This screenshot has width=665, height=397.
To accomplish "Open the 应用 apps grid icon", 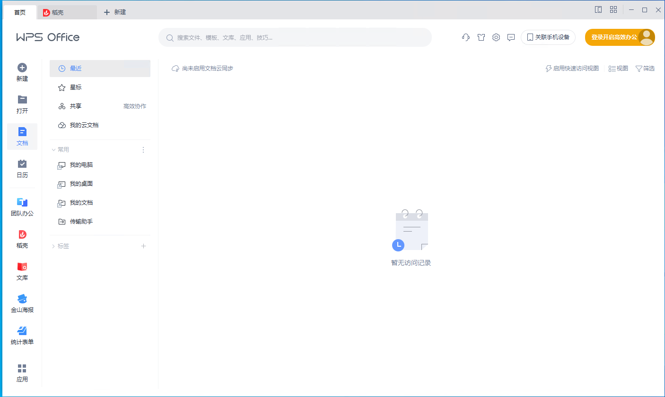I will click(22, 368).
